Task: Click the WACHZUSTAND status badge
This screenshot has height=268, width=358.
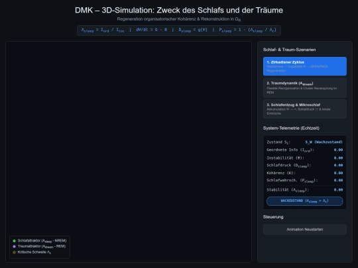Action: pos(305,201)
